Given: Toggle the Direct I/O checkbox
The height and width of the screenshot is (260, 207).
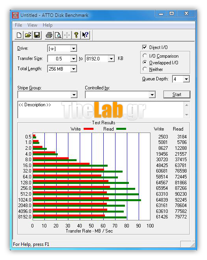Looking at the screenshot, I should click(145, 47).
